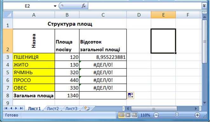Select row 1 header
Image resolution: width=210 pixels, height=122 pixels.
8,24
